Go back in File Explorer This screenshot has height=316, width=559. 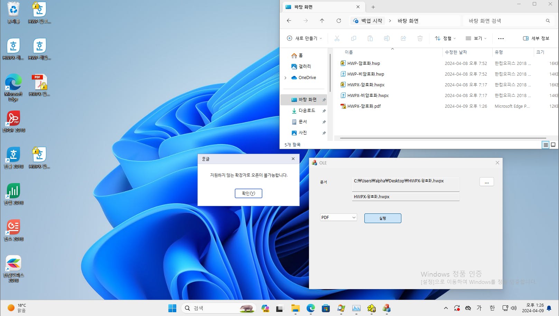click(x=289, y=21)
